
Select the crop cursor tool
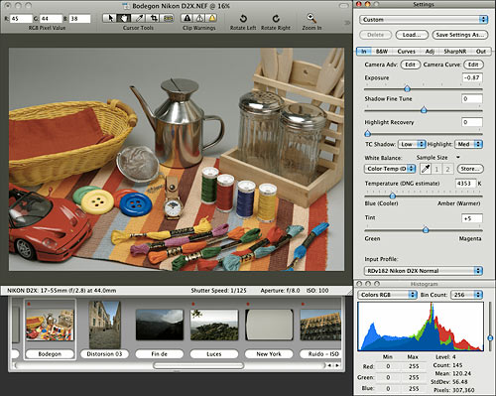point(154,18)
